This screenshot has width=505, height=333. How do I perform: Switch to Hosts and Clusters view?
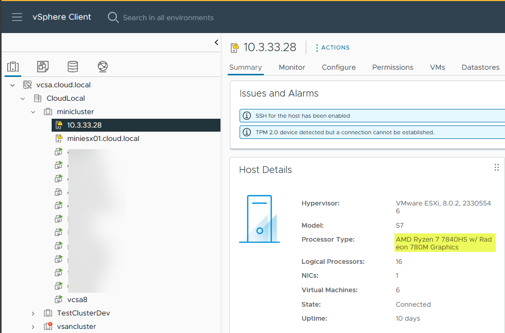(x=13, y=67)
